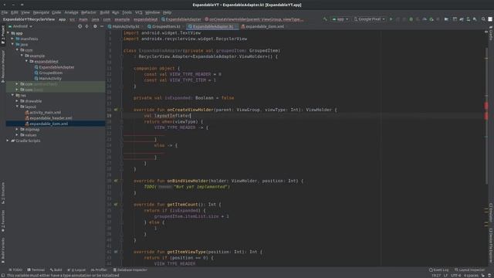
Task: Collapse the java folder
Action: click(x=12, y=45)
